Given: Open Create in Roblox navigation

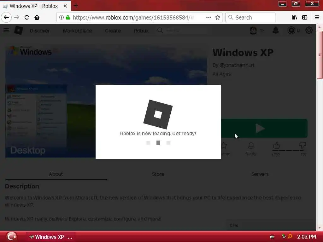Looking at the screenshot, I should 113,31.
